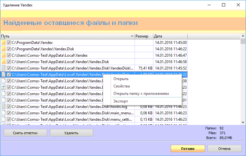Click Папки count value 92
Viewport: 246px width, 156px height.
(222, 128)
